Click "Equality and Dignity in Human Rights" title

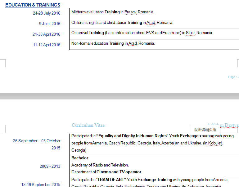(132, 136)
